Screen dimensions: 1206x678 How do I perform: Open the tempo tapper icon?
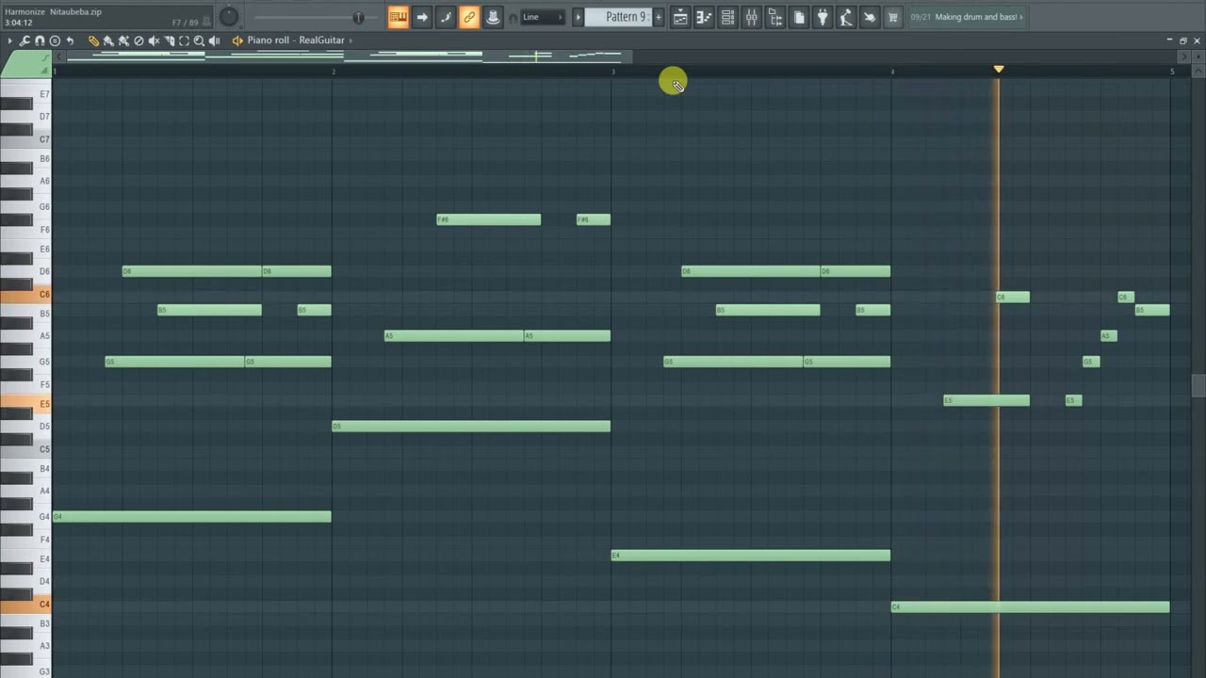point(845,17)
